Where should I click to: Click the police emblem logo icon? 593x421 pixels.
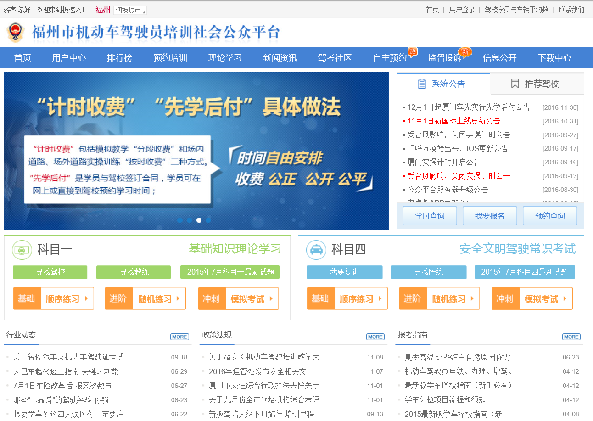pyautogui.click(x=16, y=32)
